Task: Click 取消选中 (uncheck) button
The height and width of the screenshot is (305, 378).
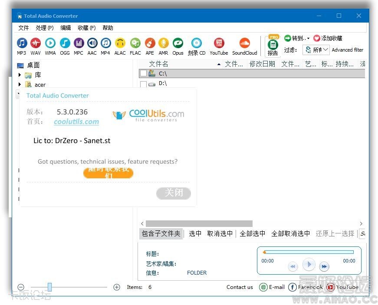Action: point(220,233)
